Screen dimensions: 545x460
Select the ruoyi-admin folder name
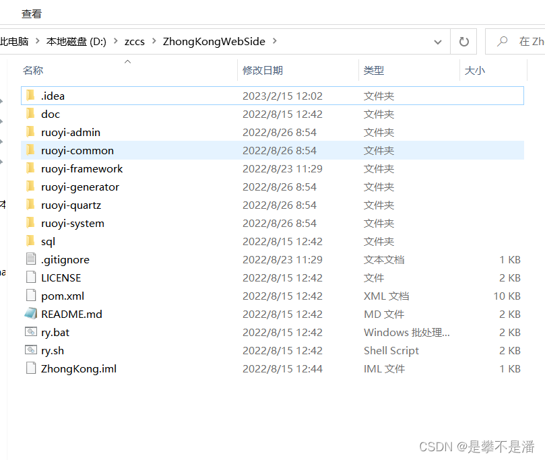click(71, 133)
